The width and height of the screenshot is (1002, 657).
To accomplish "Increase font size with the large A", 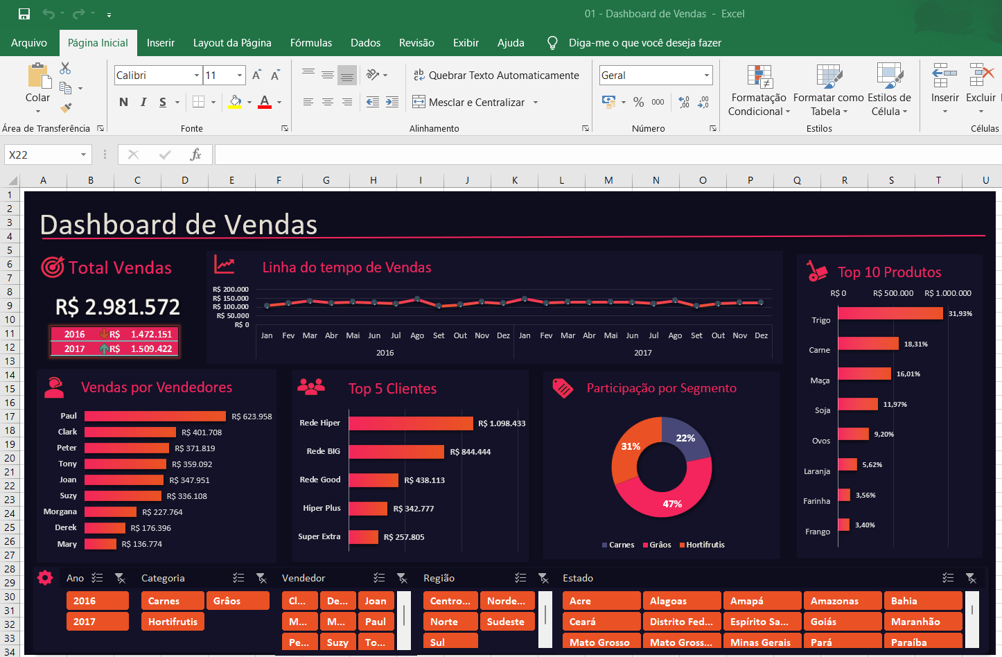I will [x=256, y=75].
